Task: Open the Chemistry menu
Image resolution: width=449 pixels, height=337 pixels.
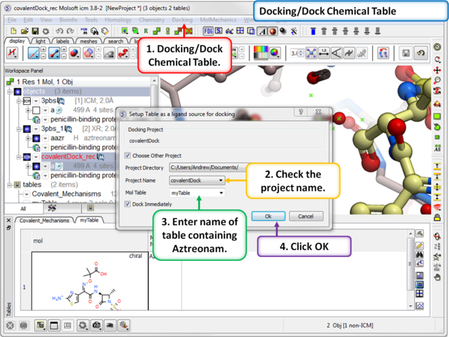Action: click(x=152, y=20)
